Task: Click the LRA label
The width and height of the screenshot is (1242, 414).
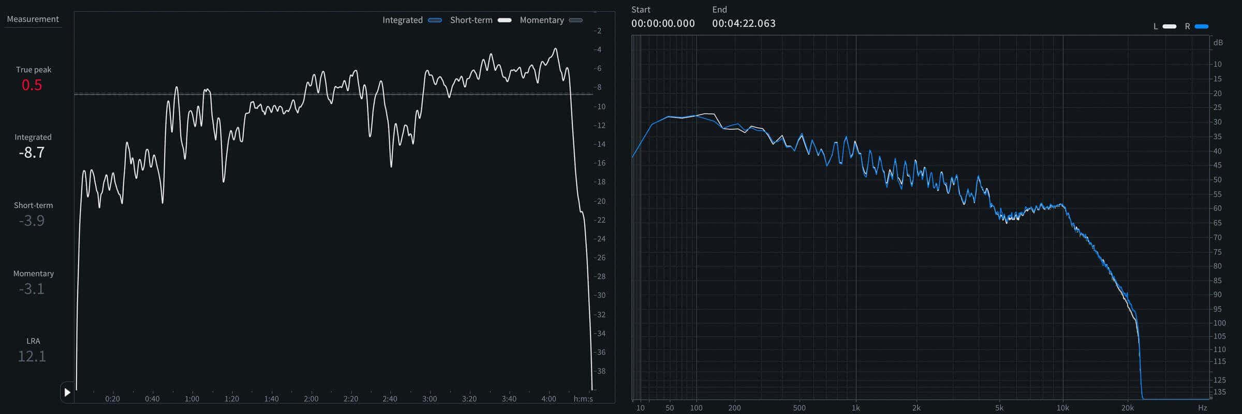Action: [x=33, y=341]
